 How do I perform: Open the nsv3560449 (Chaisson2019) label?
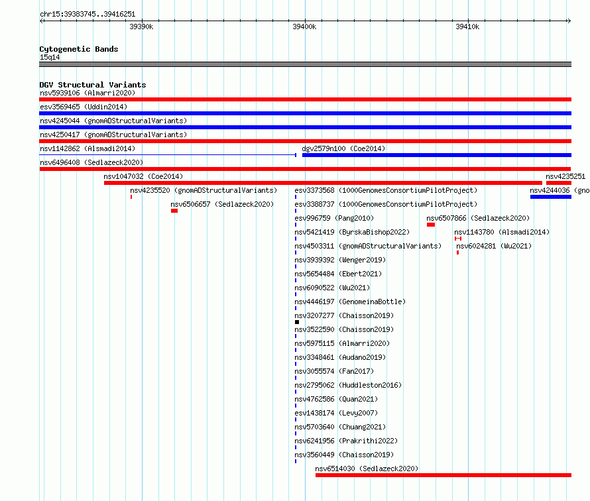click(344, 455)
